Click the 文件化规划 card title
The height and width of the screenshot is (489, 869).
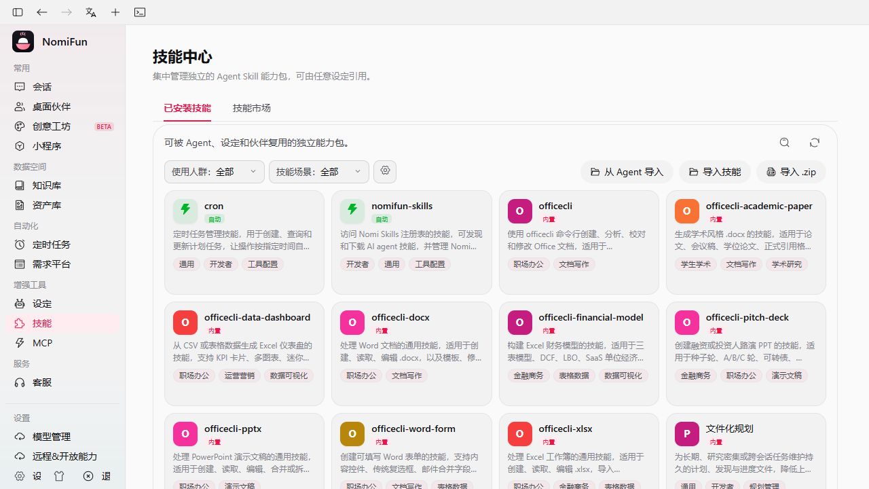pyautogui.click(x=730, y=429)
